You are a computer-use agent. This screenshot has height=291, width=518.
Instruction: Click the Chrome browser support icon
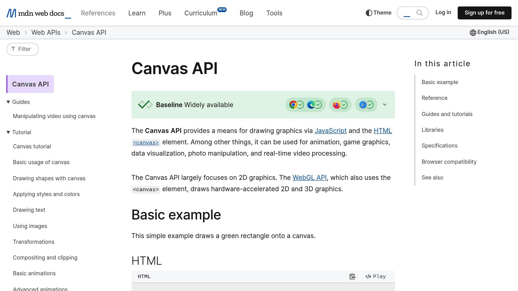pos(293,105)
